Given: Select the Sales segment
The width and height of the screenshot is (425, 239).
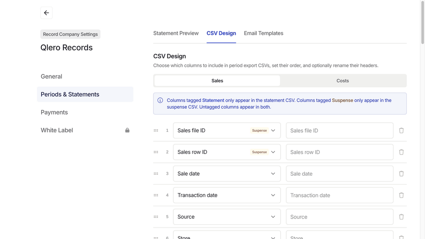Looking at the screenshot, I should coord(217,81).
